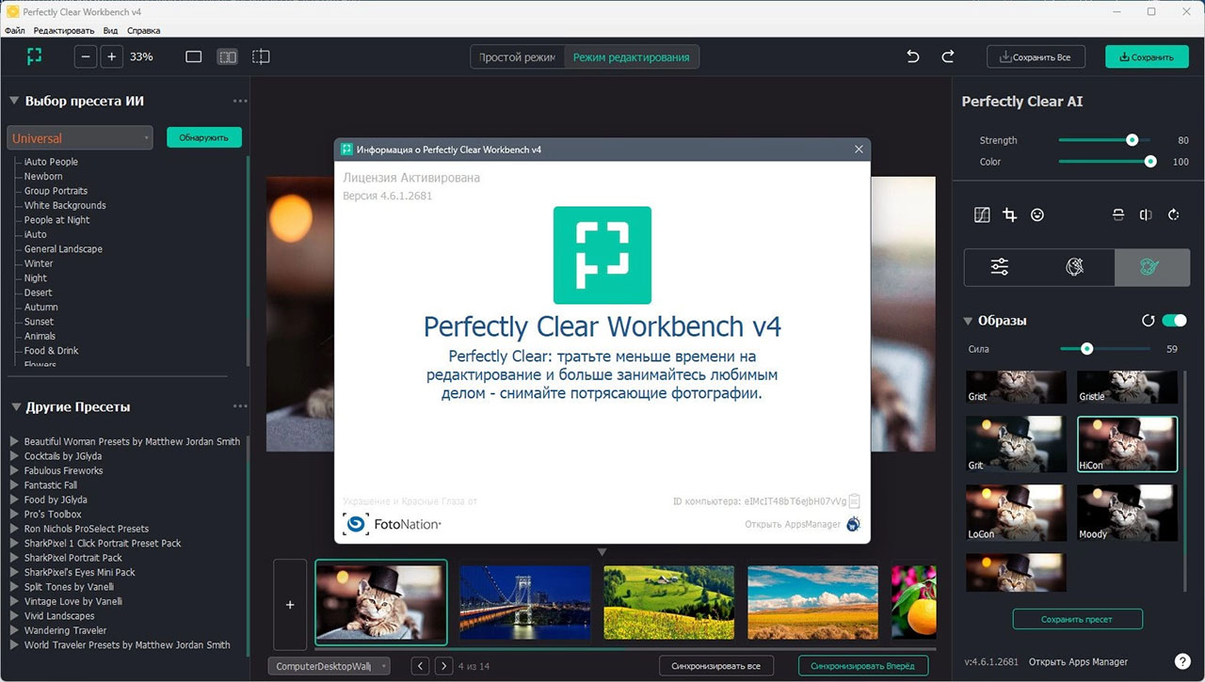
Task: Open the Справка menu
Action: click(x=143, y=30)
